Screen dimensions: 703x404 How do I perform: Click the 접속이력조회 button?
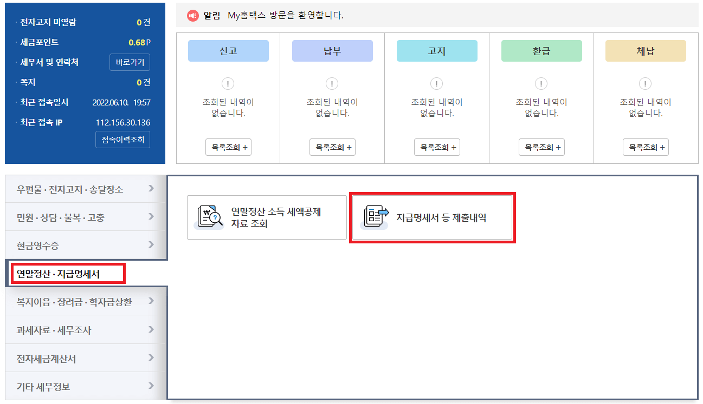[x=122, y=139]
